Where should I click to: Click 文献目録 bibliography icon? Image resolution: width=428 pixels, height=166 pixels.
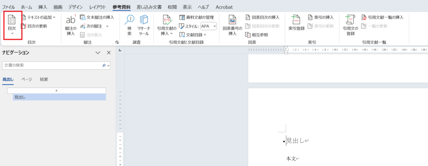(182, 35)
